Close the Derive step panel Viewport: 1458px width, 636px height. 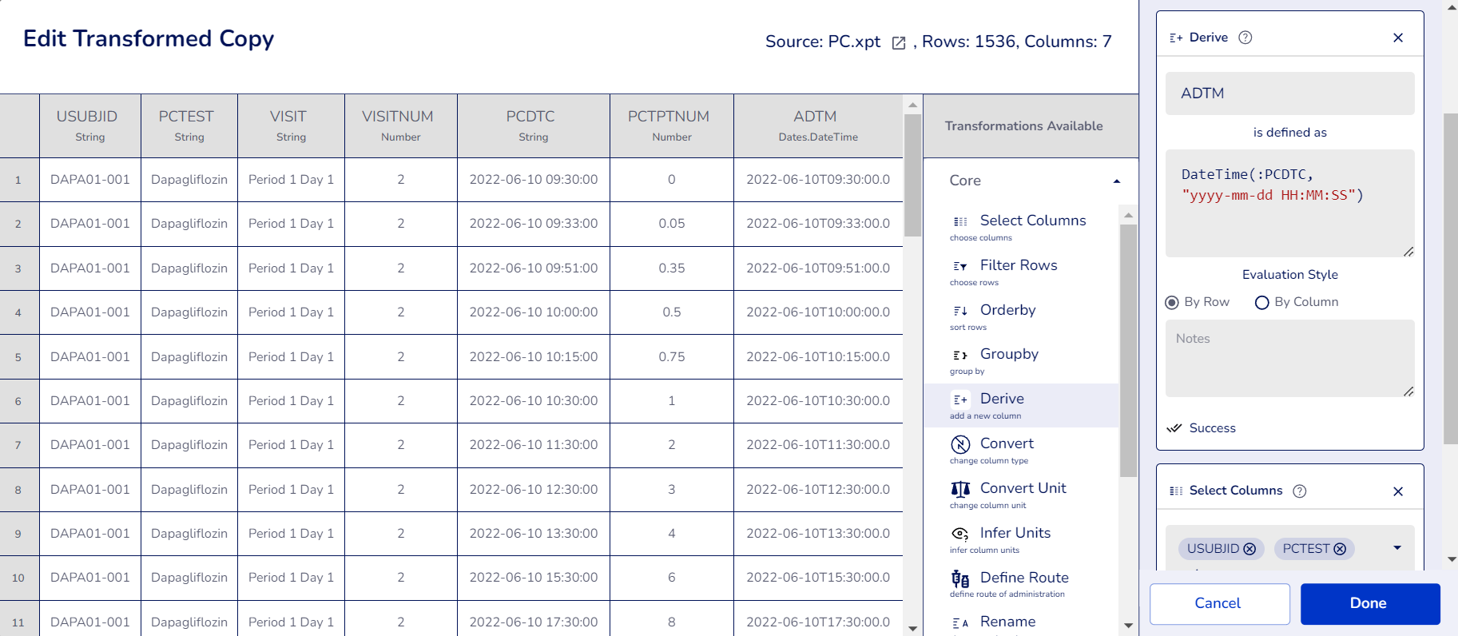pyautogui.click(x=1398, y=38)
